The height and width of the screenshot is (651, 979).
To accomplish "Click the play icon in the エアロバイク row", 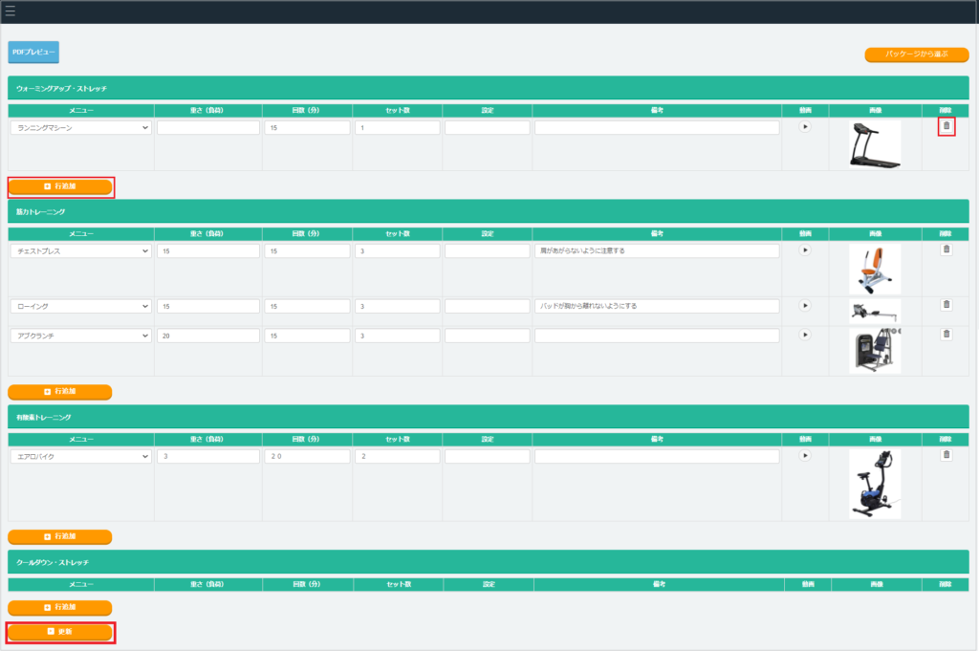I will [804, 456].
